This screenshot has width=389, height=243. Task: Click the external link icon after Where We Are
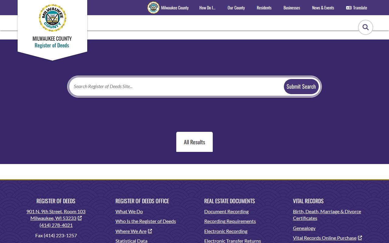tap(150, 231)
